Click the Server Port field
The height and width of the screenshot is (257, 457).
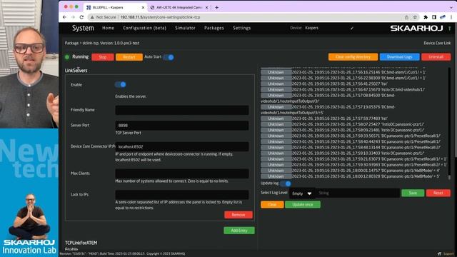[182, 126]
